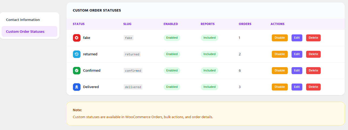Screen dimensions: 348x130
Task: Click the note text about WooCommerce Orders
Action: (143, 117)
